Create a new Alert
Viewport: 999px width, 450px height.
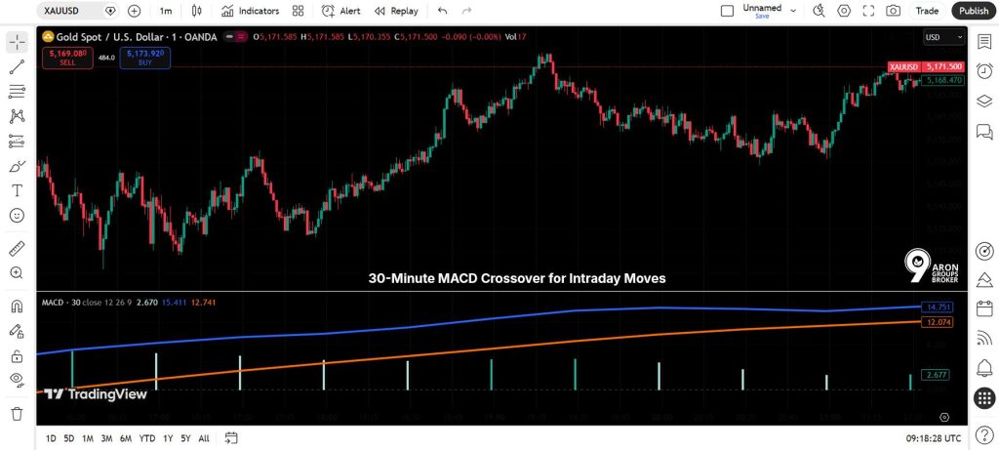[x=341, y=11]
